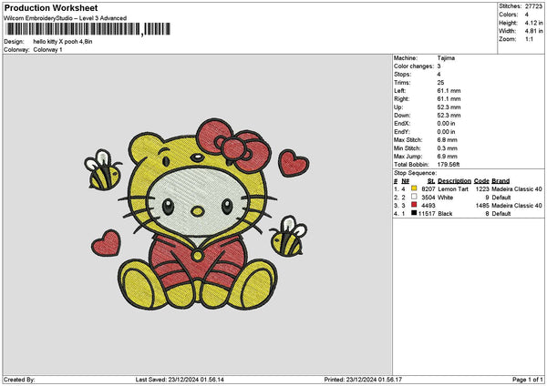This screenshot has height=386, width=547.
Task: Click the 'Colorway 1' value
Action: pos(47,50)
